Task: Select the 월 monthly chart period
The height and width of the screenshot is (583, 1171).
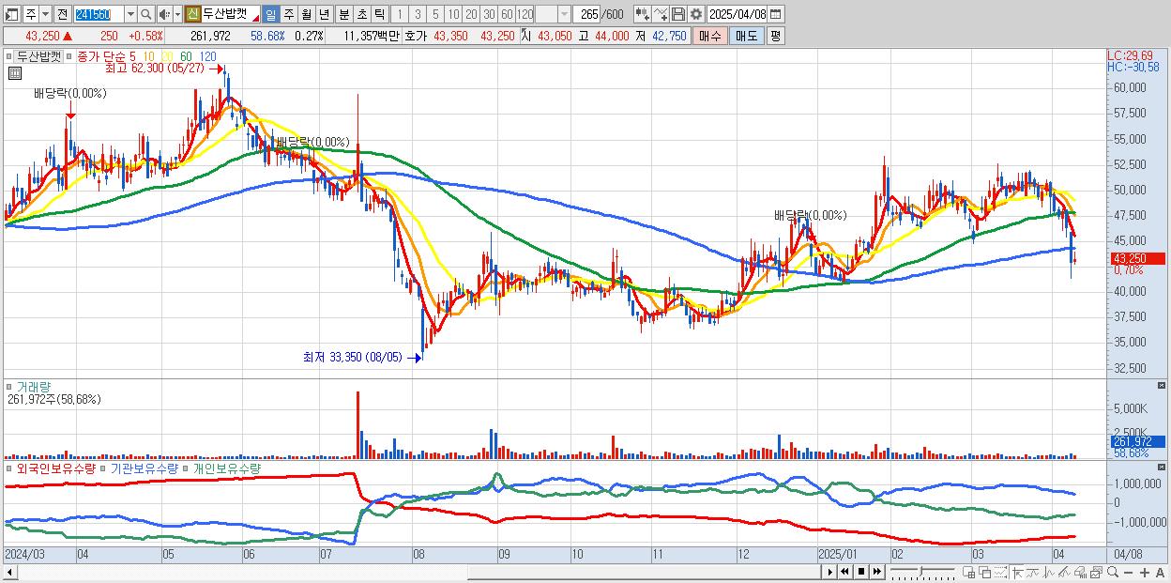Action: coord(306,14)
